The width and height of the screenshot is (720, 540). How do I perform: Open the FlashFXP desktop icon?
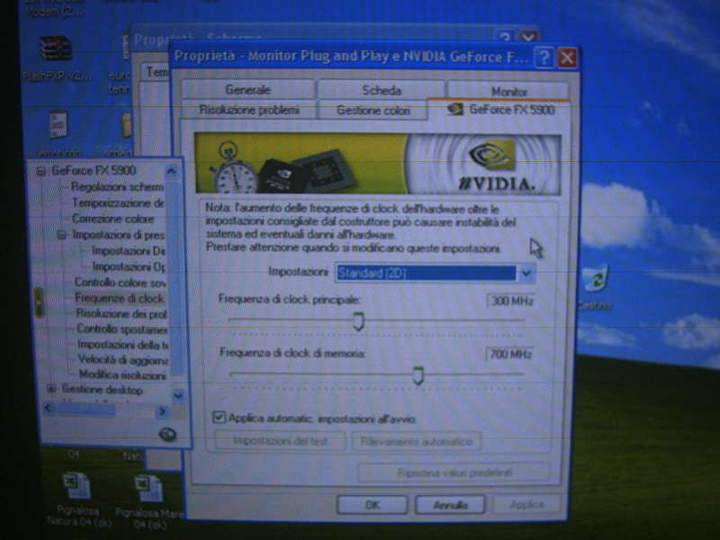tap(56, 58)
